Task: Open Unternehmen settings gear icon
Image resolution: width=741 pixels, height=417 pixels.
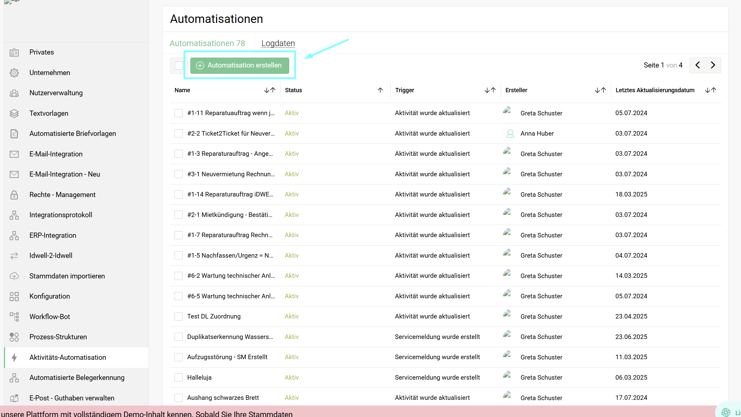Action: point(14,73)
